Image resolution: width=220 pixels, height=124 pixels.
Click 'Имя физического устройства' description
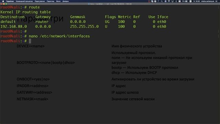coord(137,46)
